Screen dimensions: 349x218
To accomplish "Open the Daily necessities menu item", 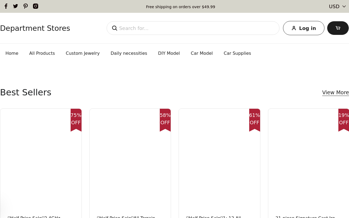I will (129, 53).
